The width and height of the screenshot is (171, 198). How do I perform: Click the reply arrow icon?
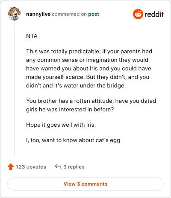click(x=58, y=166)
